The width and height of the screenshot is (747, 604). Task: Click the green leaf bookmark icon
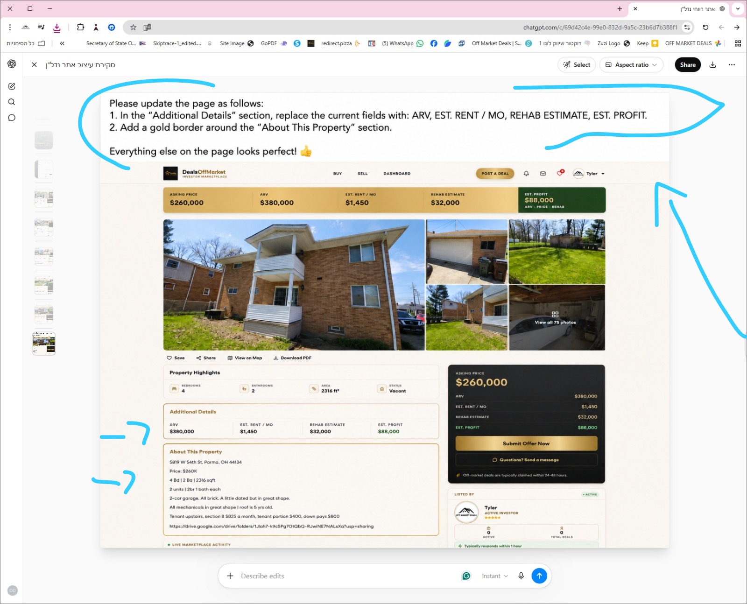click(448, 43)
